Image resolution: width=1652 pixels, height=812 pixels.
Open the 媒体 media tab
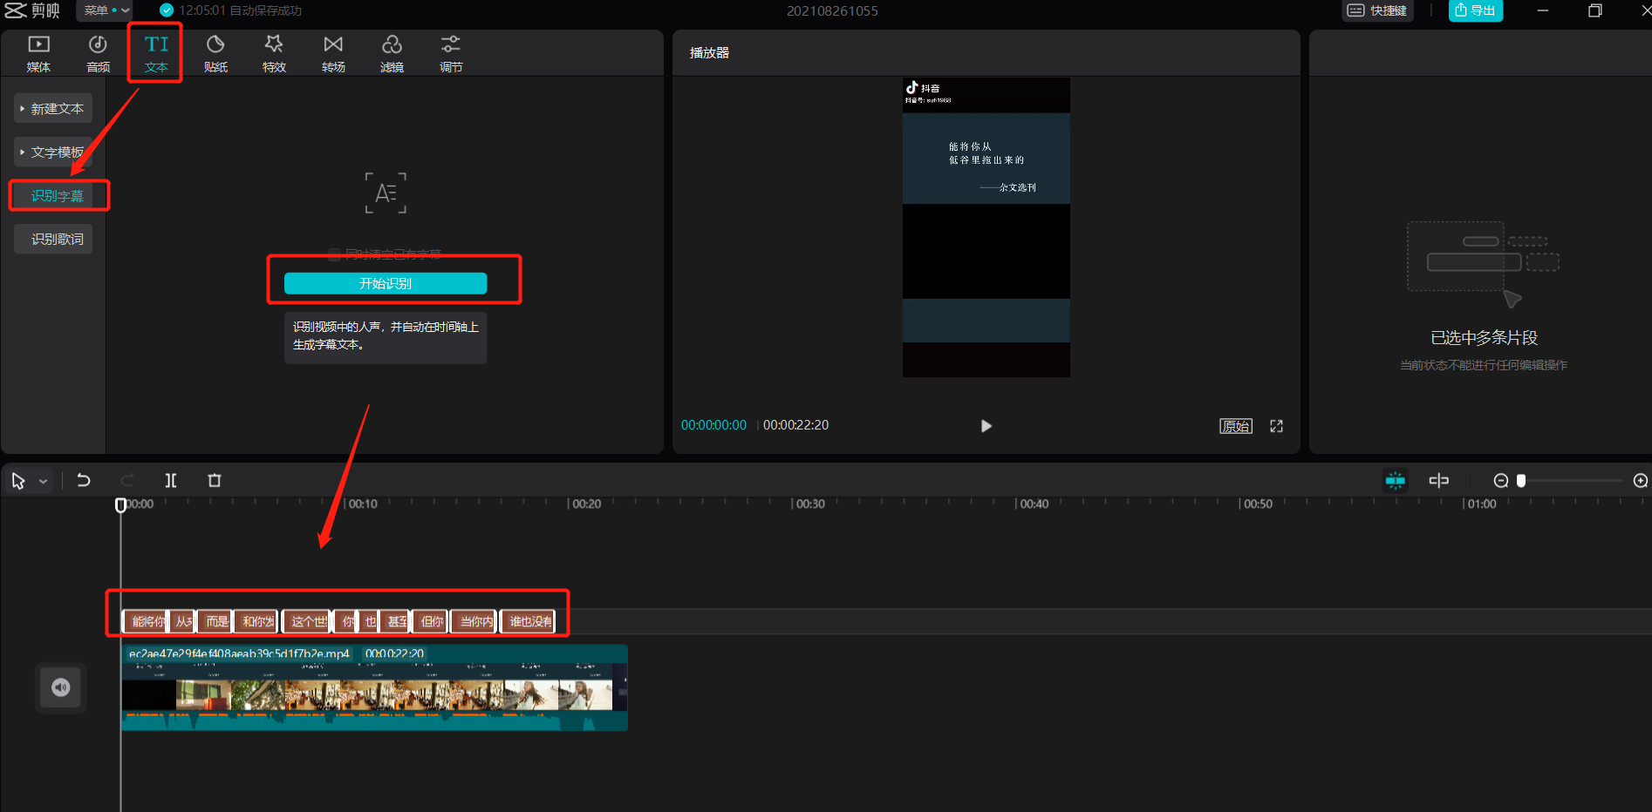coord(39,54)
